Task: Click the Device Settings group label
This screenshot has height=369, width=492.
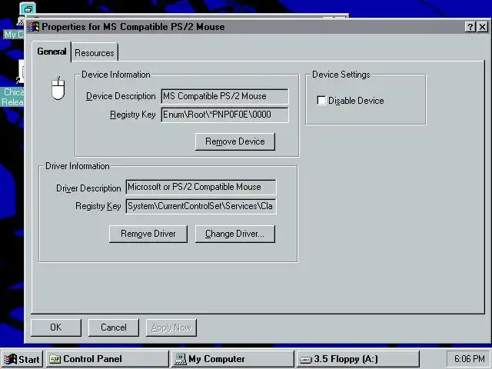Action: coord(341,75)
